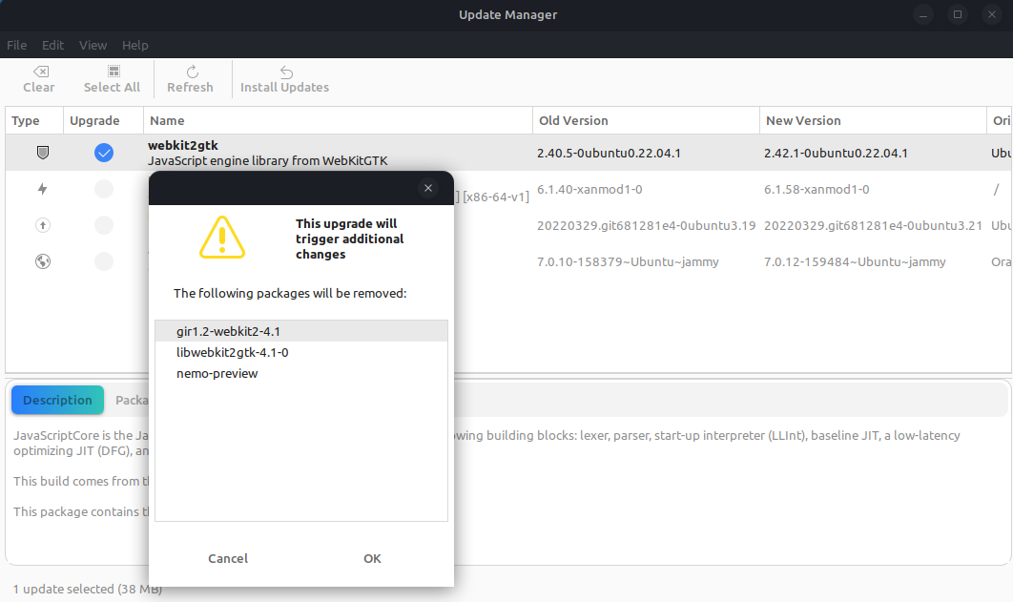
Task: Open the Edit menu
Action: (52, 45)
